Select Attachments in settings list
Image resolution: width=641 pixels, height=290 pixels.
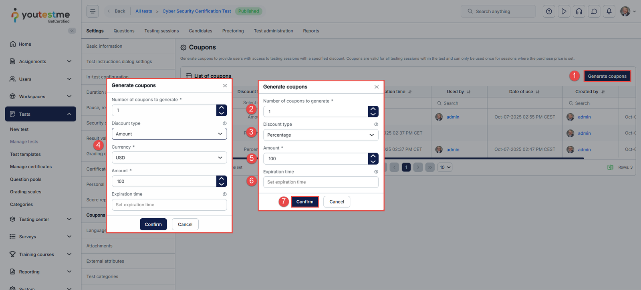tap(99, 246)
